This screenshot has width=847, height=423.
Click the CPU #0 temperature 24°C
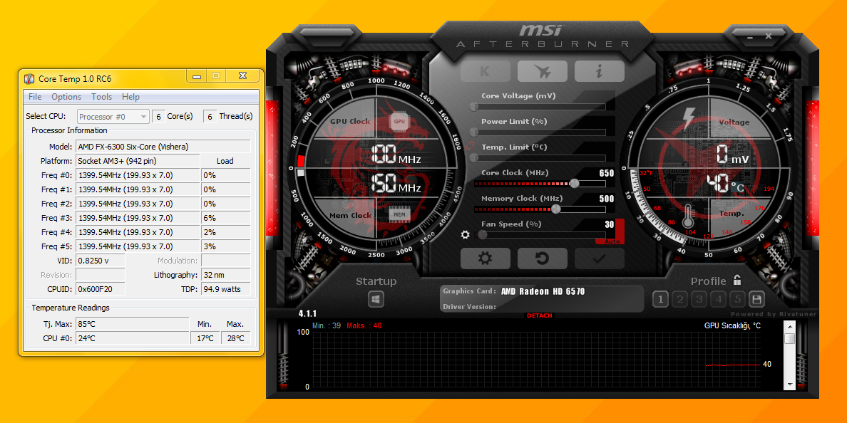[x=133, y=338]
